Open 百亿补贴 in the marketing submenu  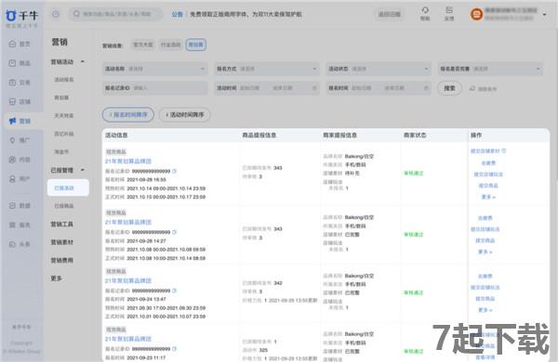64,134
